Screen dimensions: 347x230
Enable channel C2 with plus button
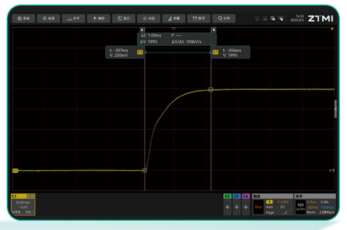tap(227, 207)
